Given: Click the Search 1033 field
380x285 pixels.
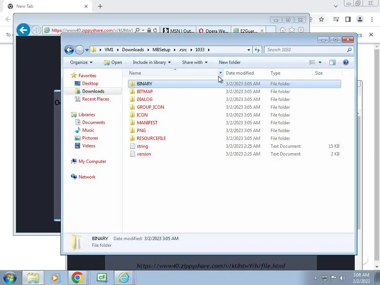Looking at the screenshot, I should 309,50.
